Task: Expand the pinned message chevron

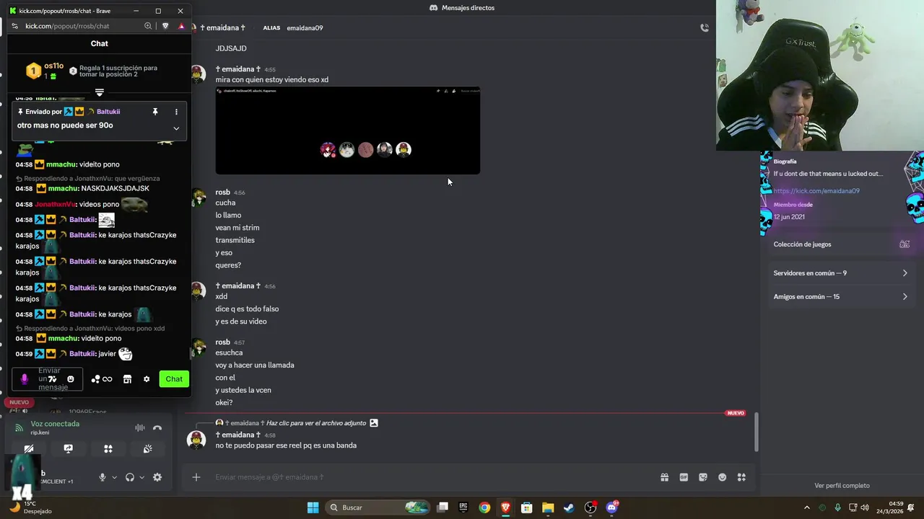Action: coord(176,128)
